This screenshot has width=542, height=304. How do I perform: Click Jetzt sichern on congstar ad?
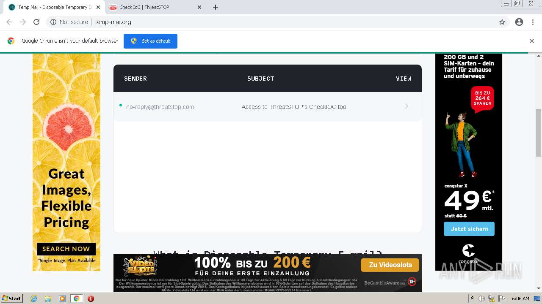point(469,229)
